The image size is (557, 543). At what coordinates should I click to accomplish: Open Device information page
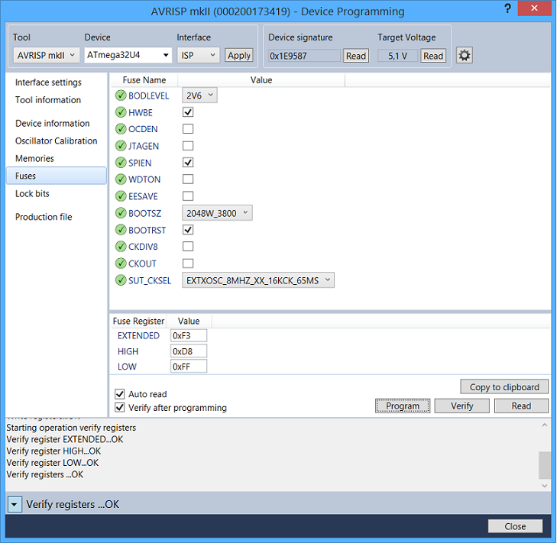pos(52,123)
